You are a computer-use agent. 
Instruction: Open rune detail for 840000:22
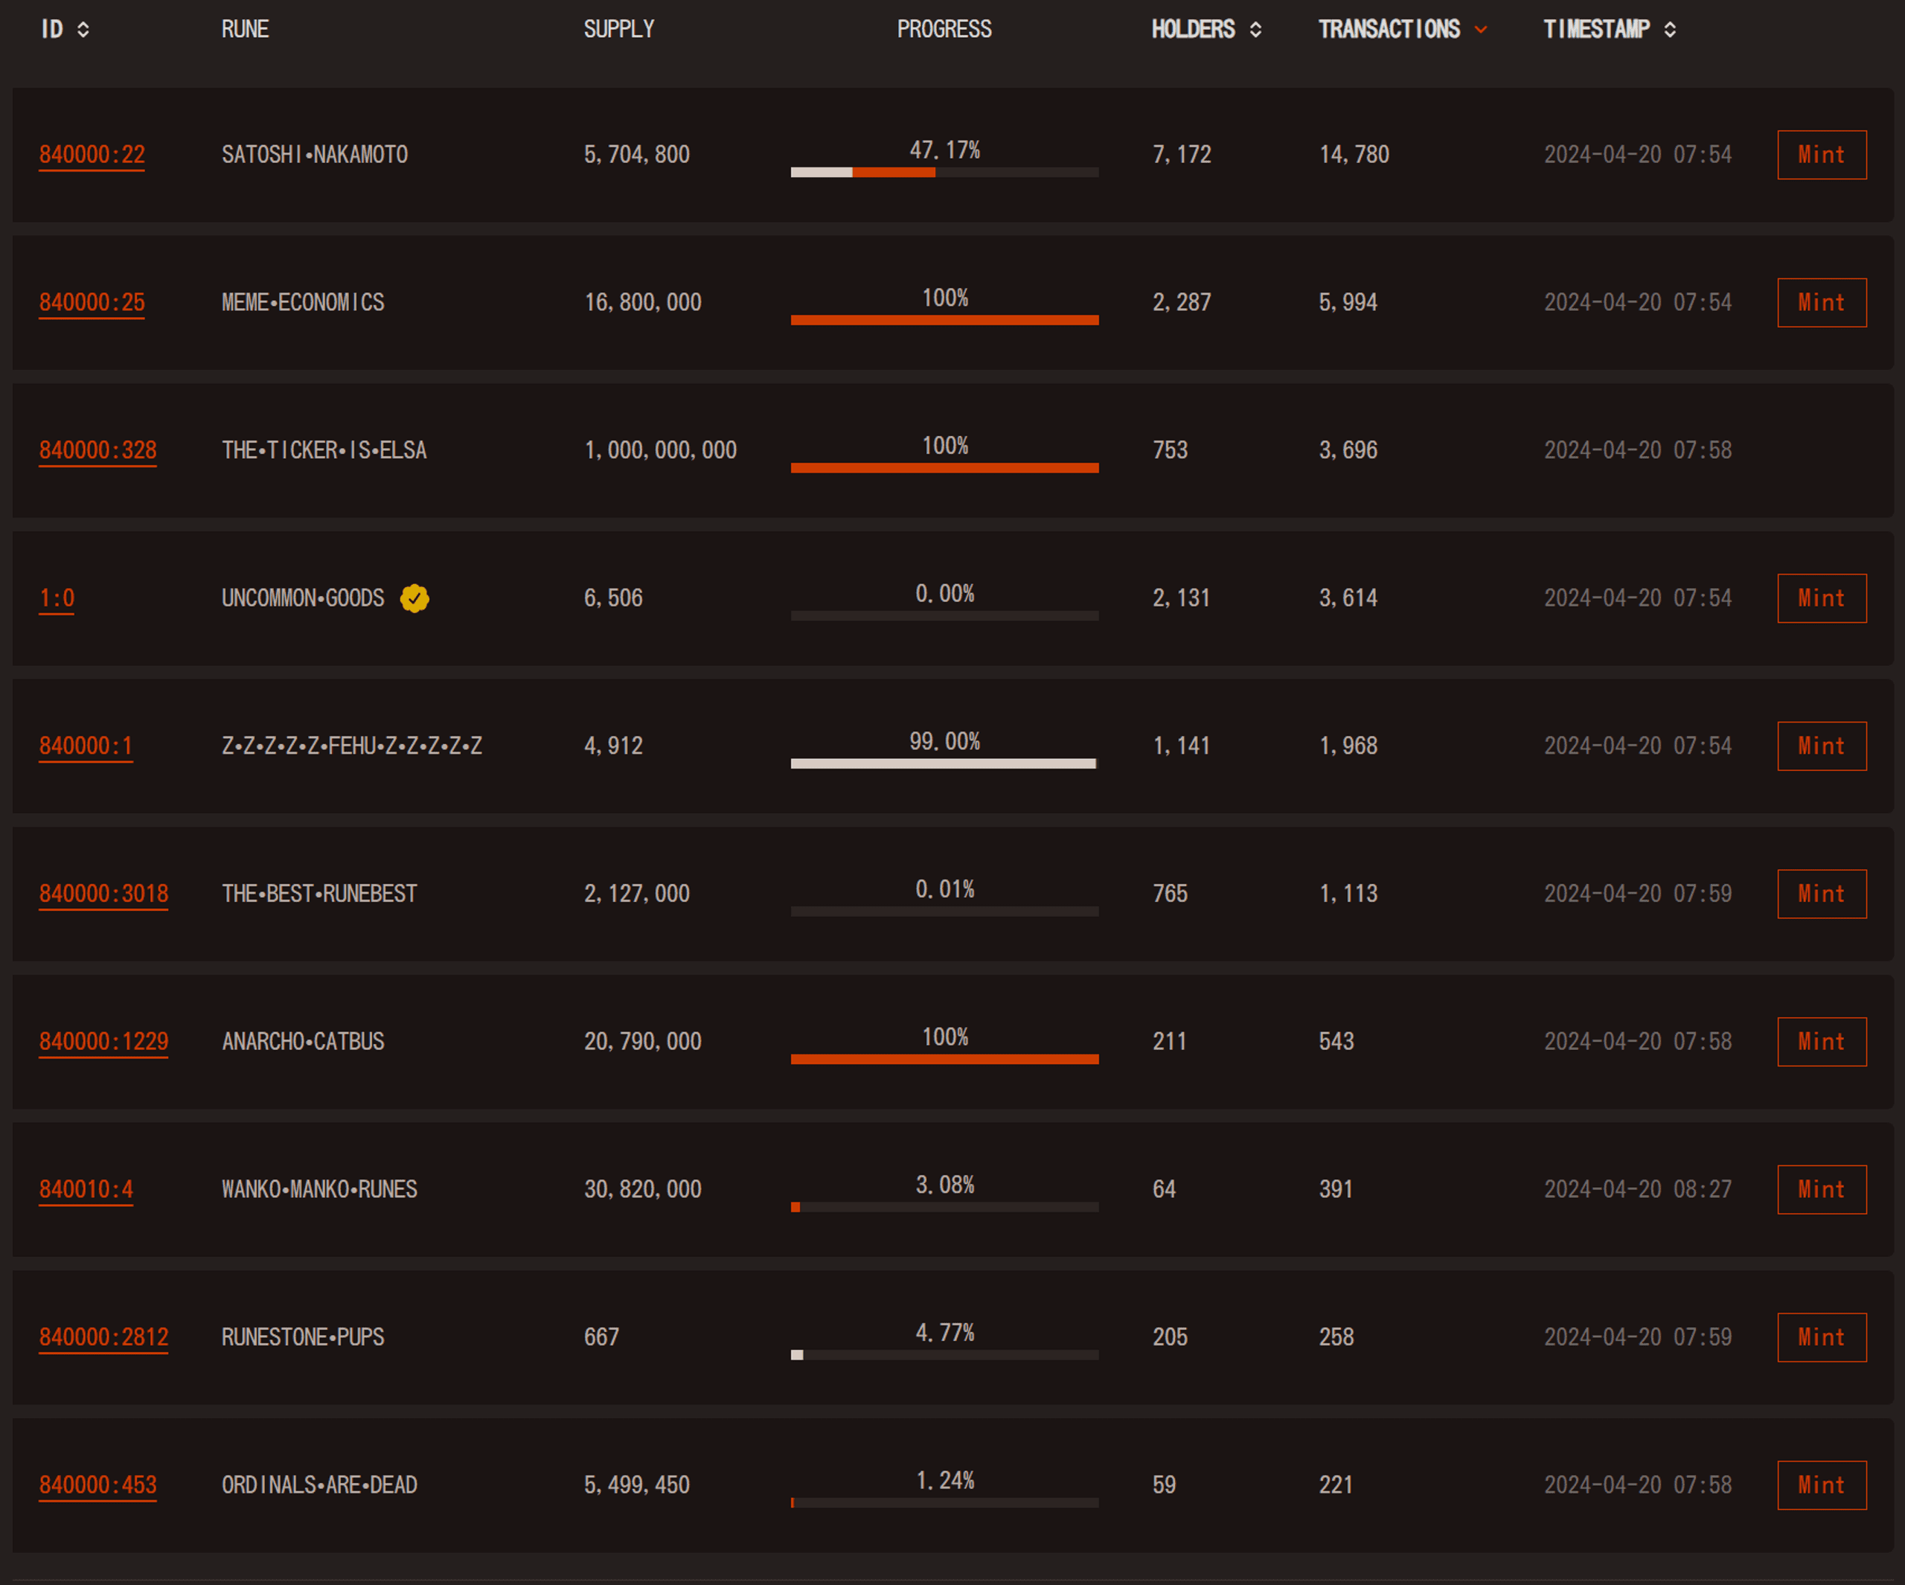[89, 153]
